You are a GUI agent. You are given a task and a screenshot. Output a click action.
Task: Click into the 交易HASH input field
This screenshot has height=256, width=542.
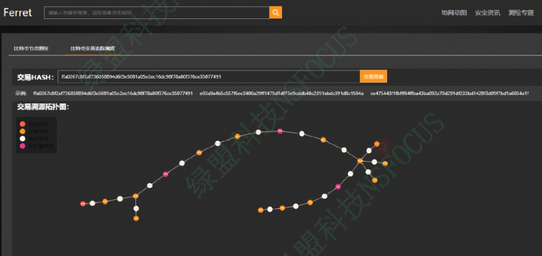(209, 77)
